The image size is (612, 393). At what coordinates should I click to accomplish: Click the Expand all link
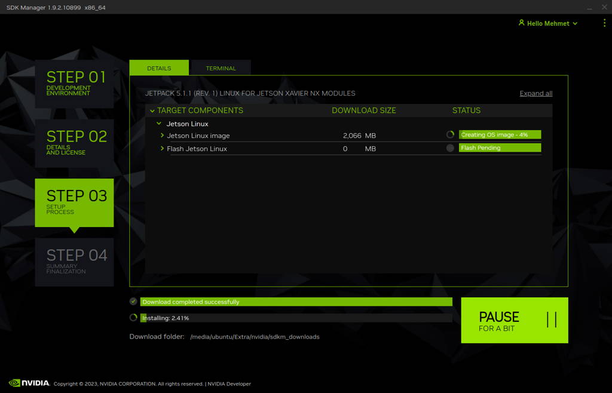point(535,93)
